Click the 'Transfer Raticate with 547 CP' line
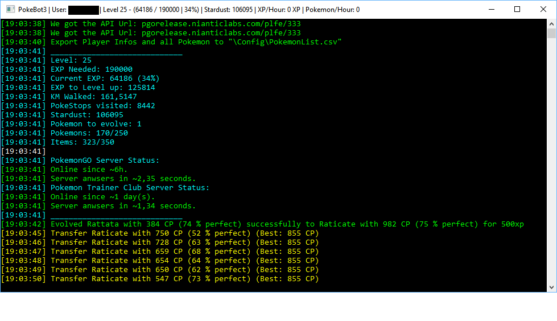This screenshot has width=557, height=321. tap(160, 279)
